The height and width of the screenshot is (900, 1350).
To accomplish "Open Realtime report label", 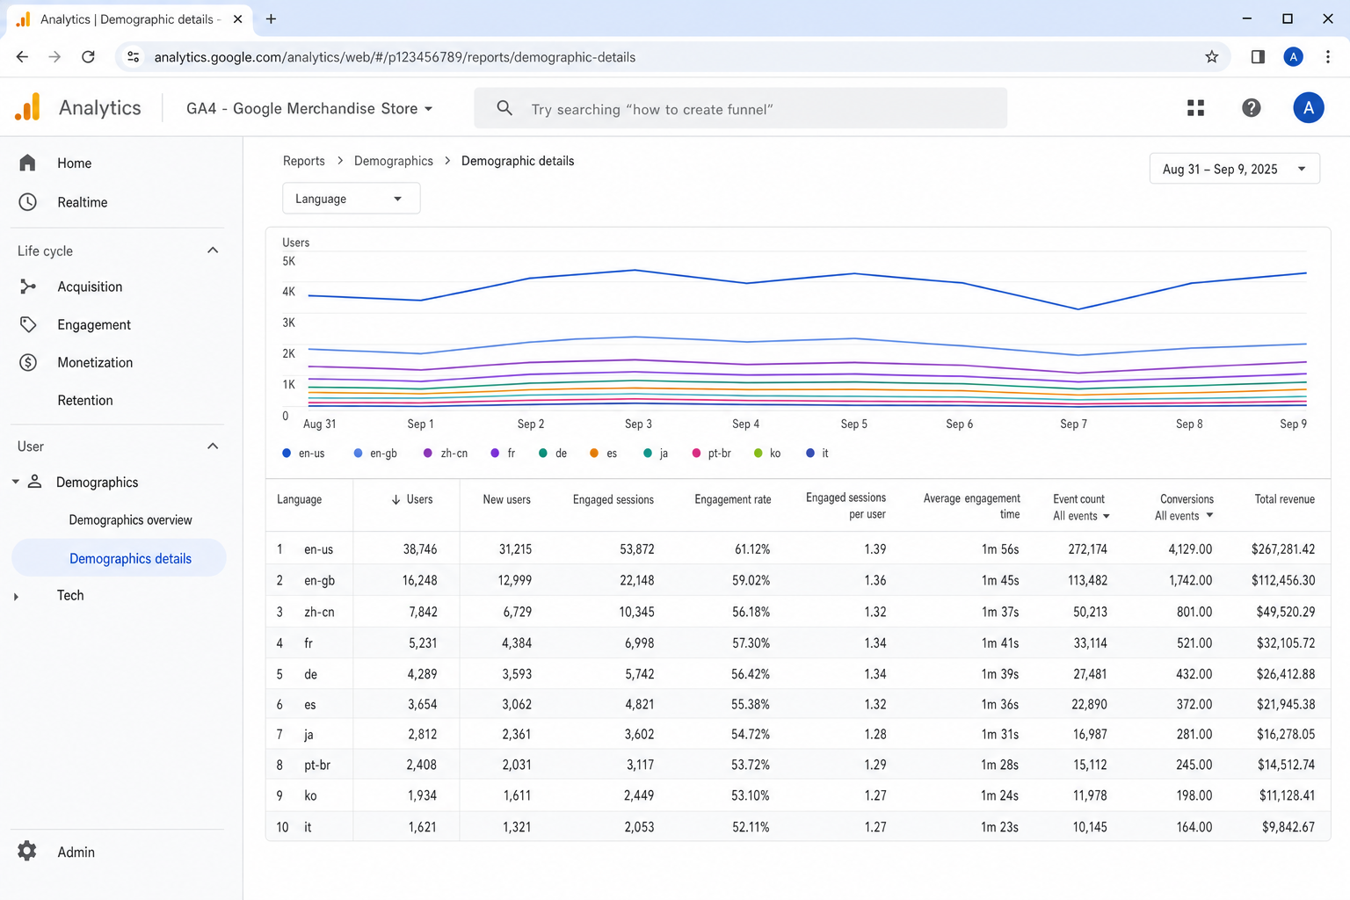I will tap(83, 202).
